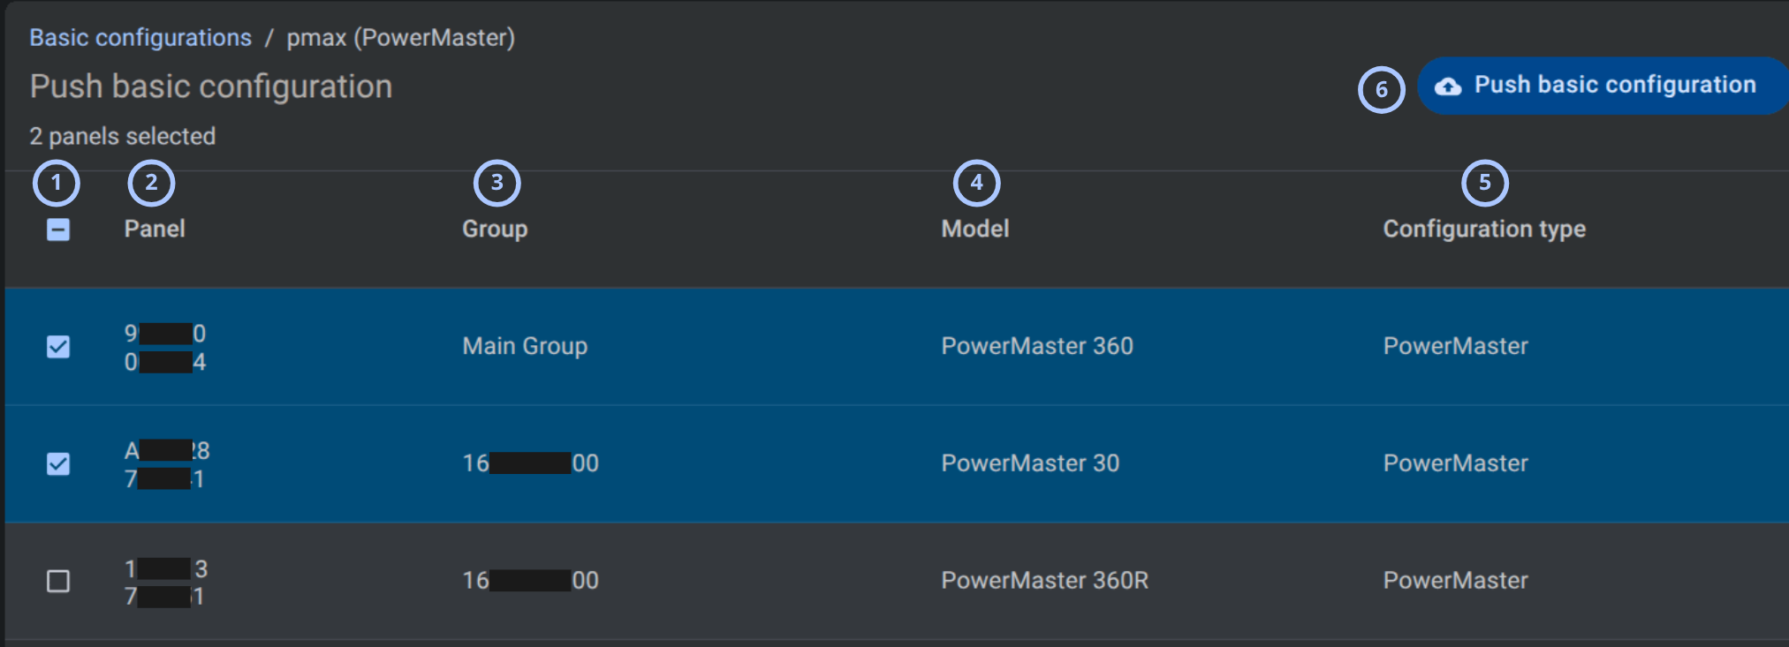The image size is (1789, 647).
Task: Click annotation marker number 3
Action: (497, 184)
